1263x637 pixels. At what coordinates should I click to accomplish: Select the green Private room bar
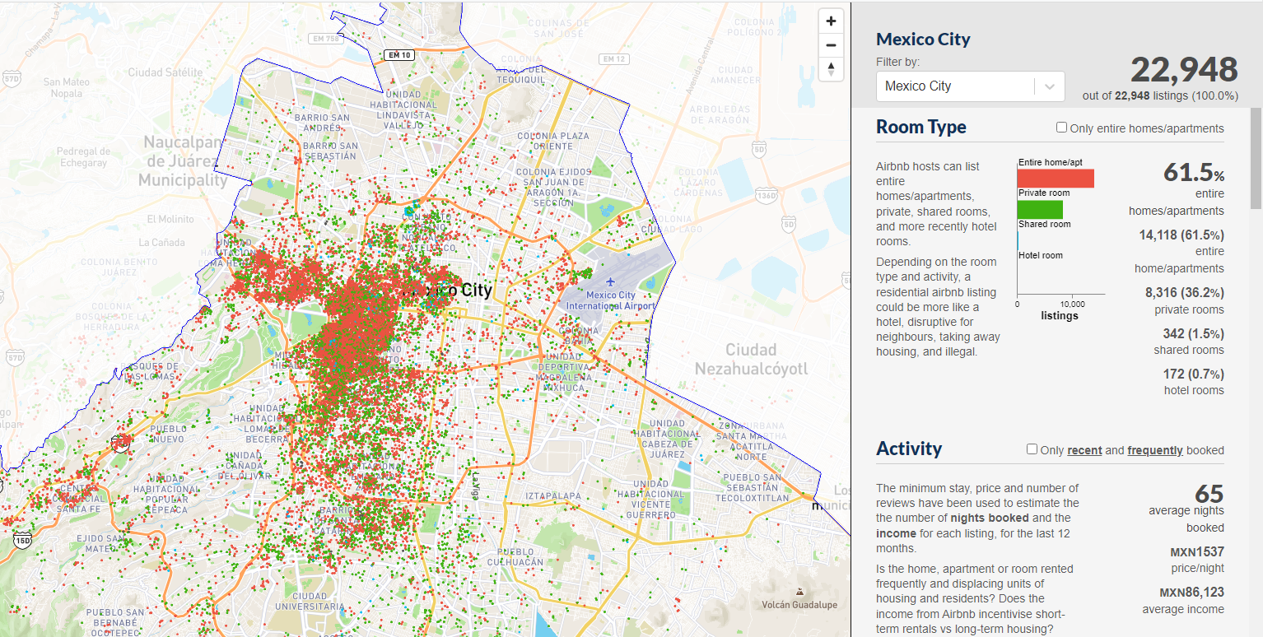[x=1039, y=209]
